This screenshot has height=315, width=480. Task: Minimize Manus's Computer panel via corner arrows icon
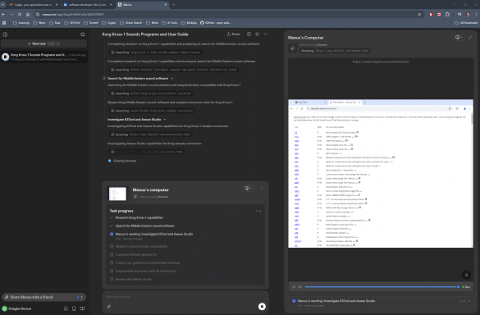(470, 38)
